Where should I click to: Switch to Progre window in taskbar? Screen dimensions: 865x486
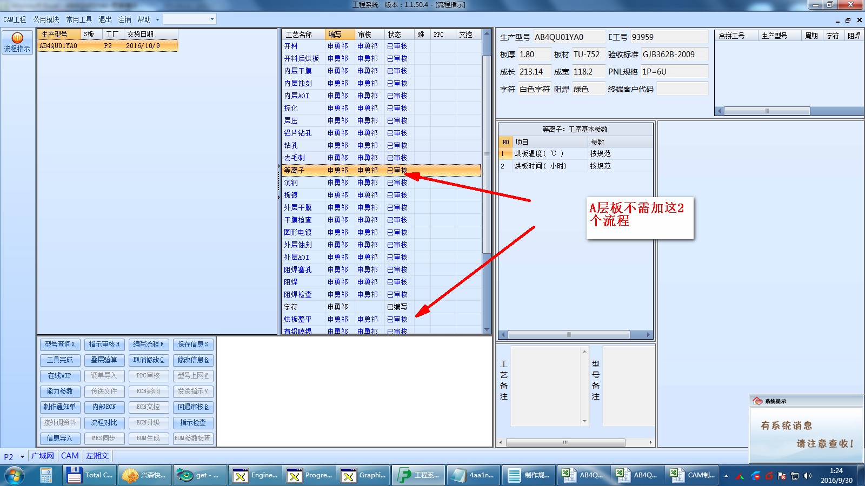pyautogui.click(x=309, y=475)
